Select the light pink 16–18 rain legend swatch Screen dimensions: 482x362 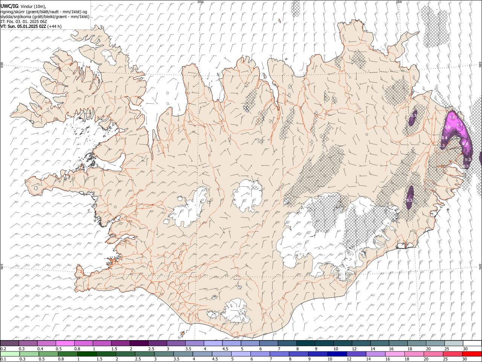pos(395,354)
